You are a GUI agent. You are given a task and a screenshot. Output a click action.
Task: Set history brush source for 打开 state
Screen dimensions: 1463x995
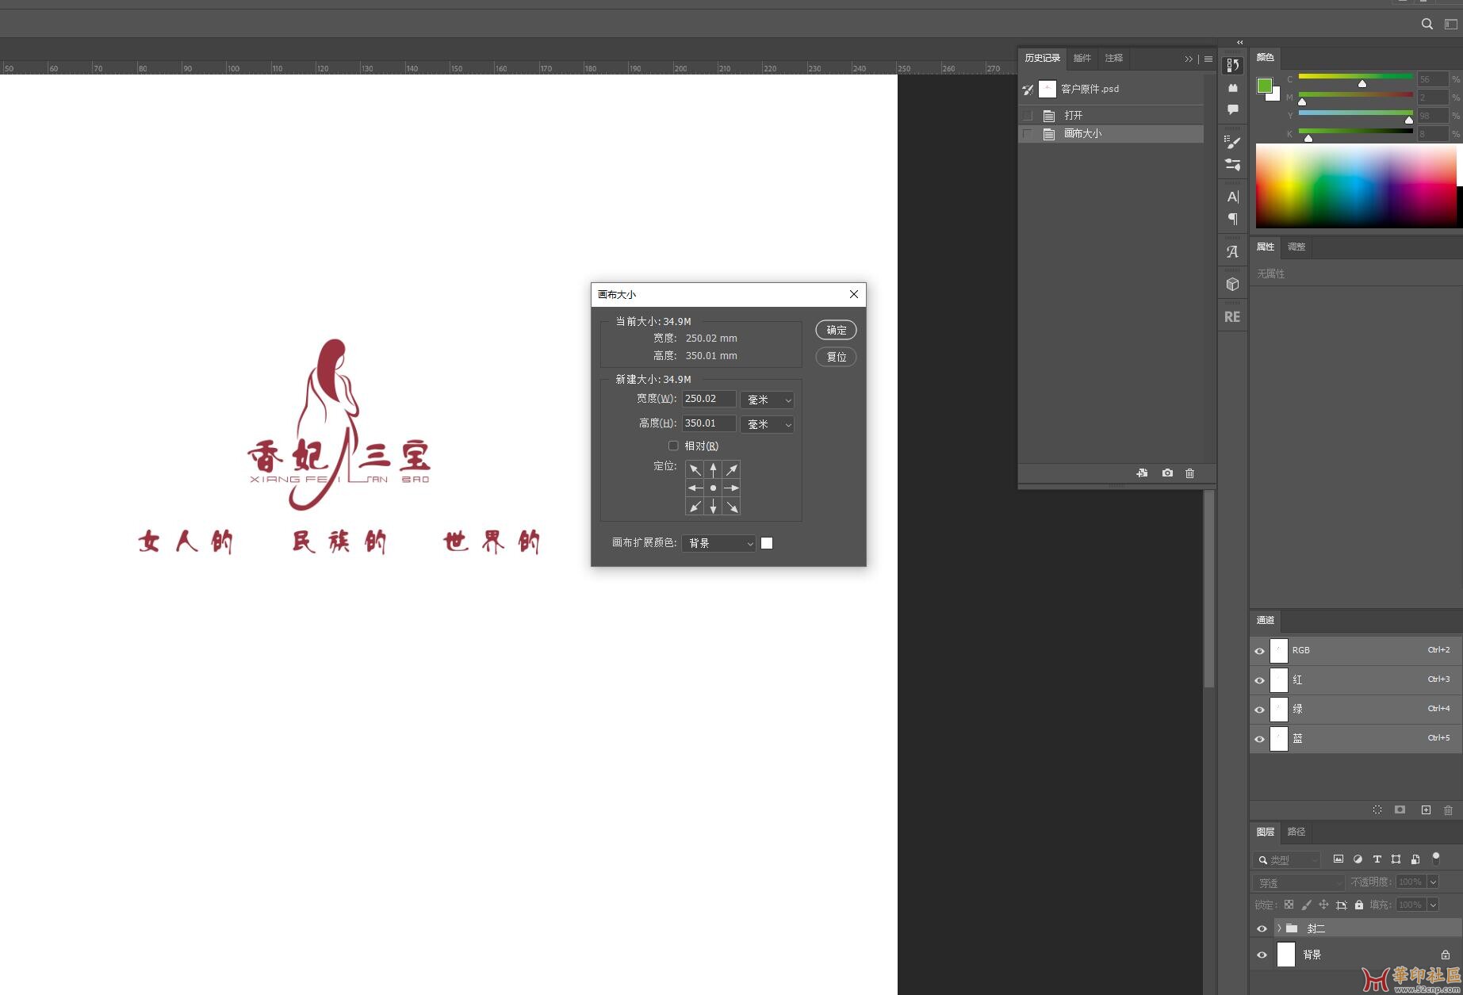pos(1028,116)
